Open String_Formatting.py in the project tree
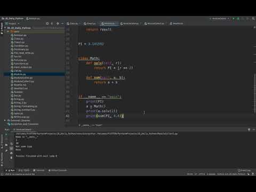 coord(24,106)
